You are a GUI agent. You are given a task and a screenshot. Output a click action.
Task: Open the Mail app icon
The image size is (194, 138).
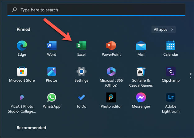(141, 45)
